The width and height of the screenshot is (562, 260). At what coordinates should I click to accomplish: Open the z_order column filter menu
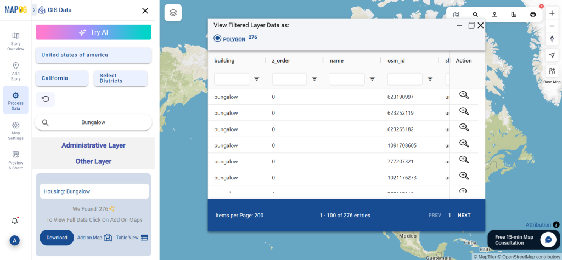click(x=314, y=79)
